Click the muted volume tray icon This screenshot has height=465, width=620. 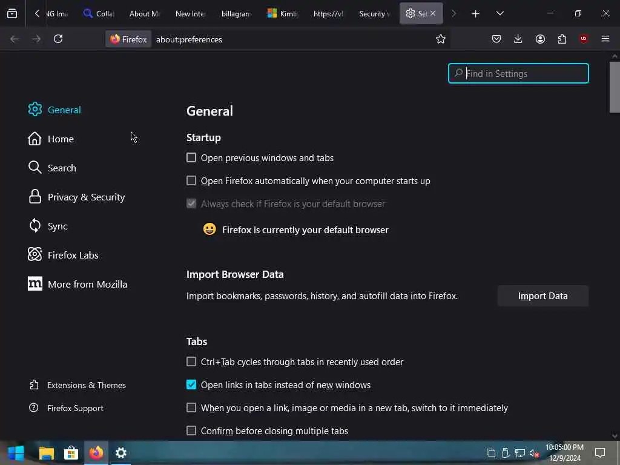click(x=534, y=453)
